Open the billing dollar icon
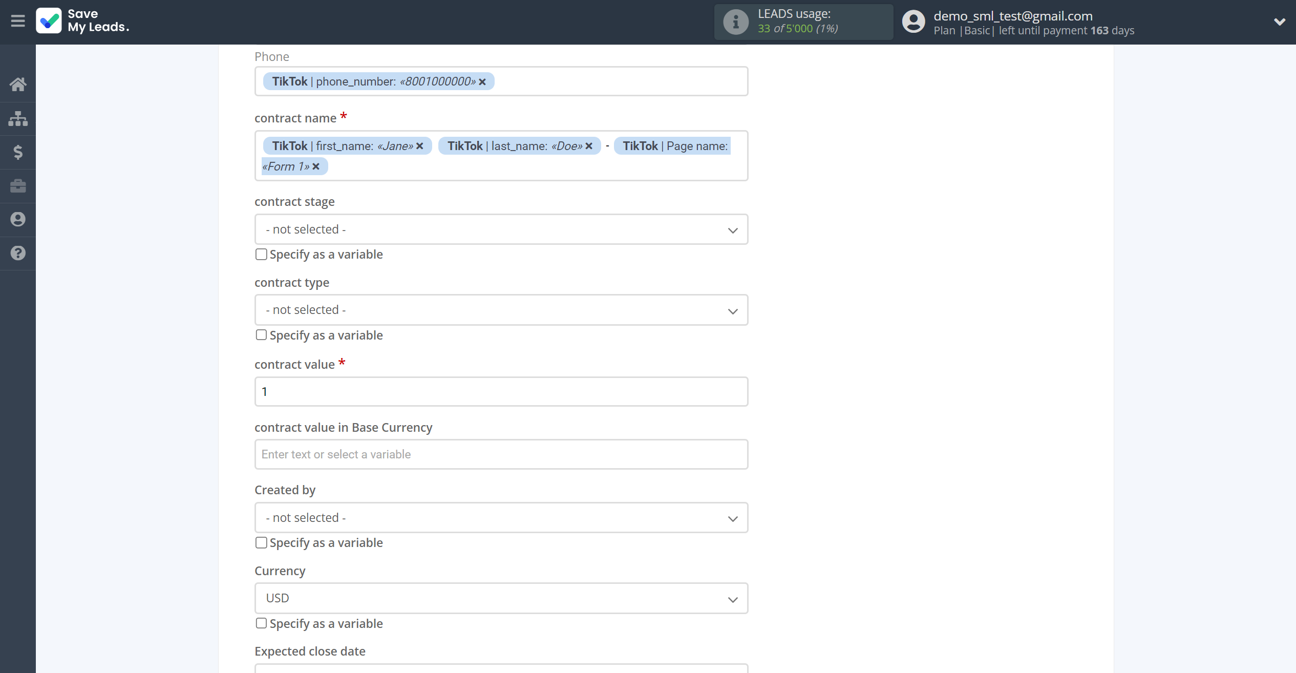 [18, 152]
